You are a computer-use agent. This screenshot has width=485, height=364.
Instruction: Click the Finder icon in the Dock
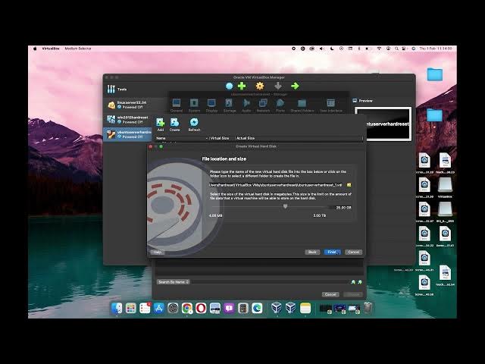[117, 308]
